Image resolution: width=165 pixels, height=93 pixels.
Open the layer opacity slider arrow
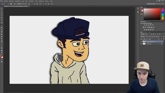(164, 37)
